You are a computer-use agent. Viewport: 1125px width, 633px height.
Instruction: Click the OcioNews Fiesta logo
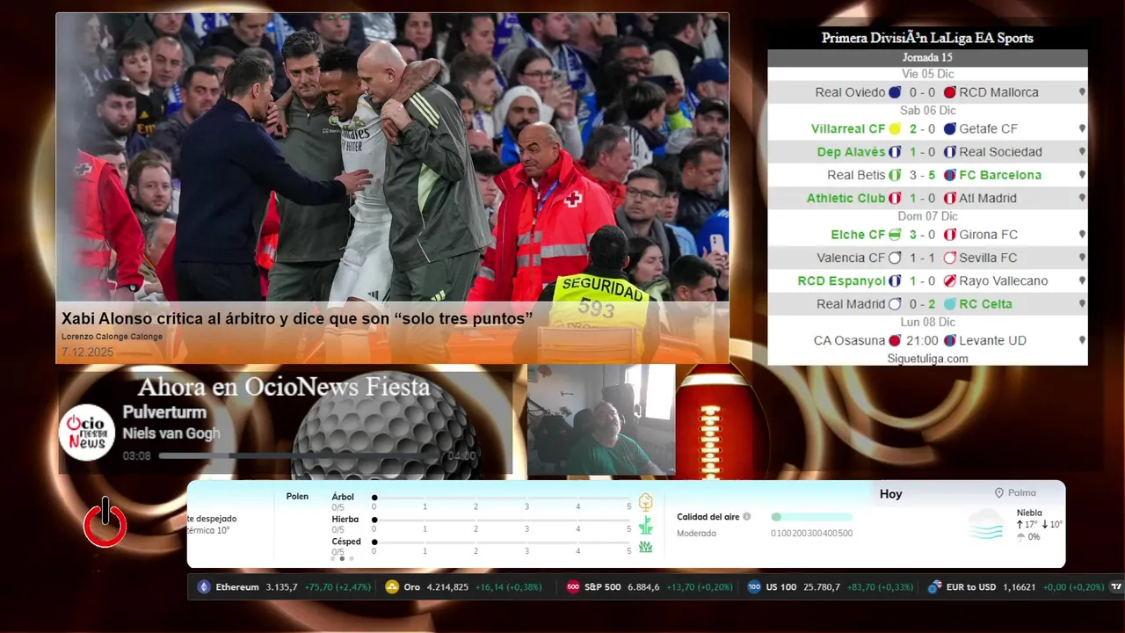(x=87, y=433)
